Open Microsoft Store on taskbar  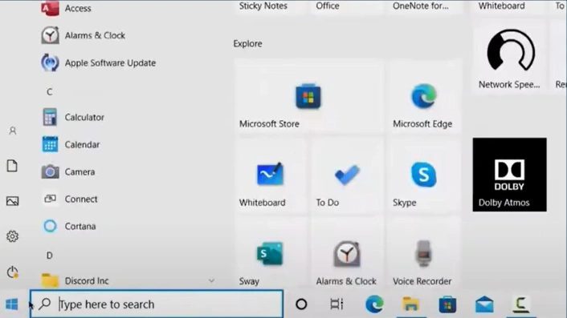pyautogui.click(x=447, y=304)
